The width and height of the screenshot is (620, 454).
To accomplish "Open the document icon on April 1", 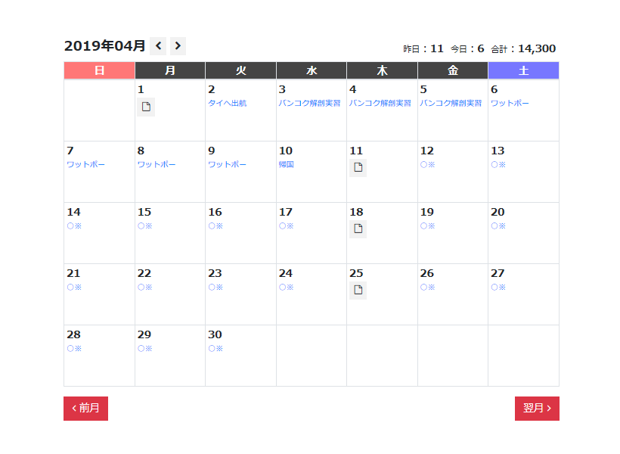I will point(146,107).
